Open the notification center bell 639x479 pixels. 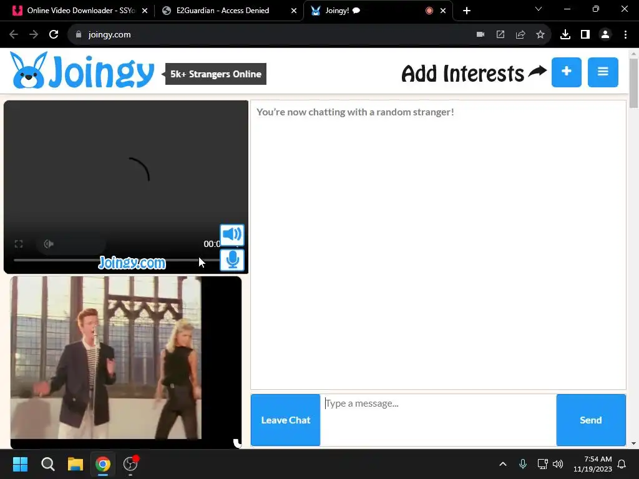tap(622, 464)
